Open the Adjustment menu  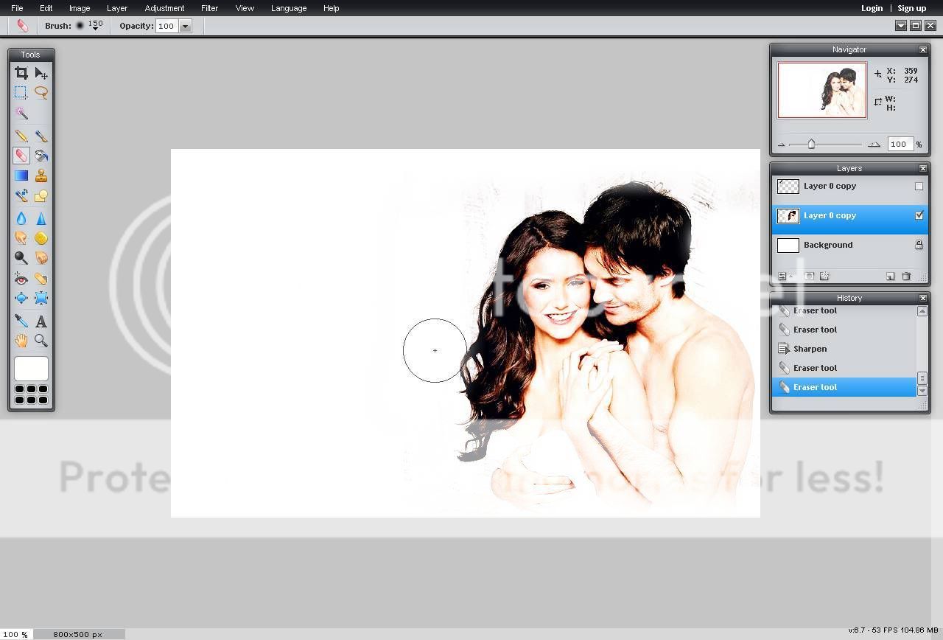(164, 8)
